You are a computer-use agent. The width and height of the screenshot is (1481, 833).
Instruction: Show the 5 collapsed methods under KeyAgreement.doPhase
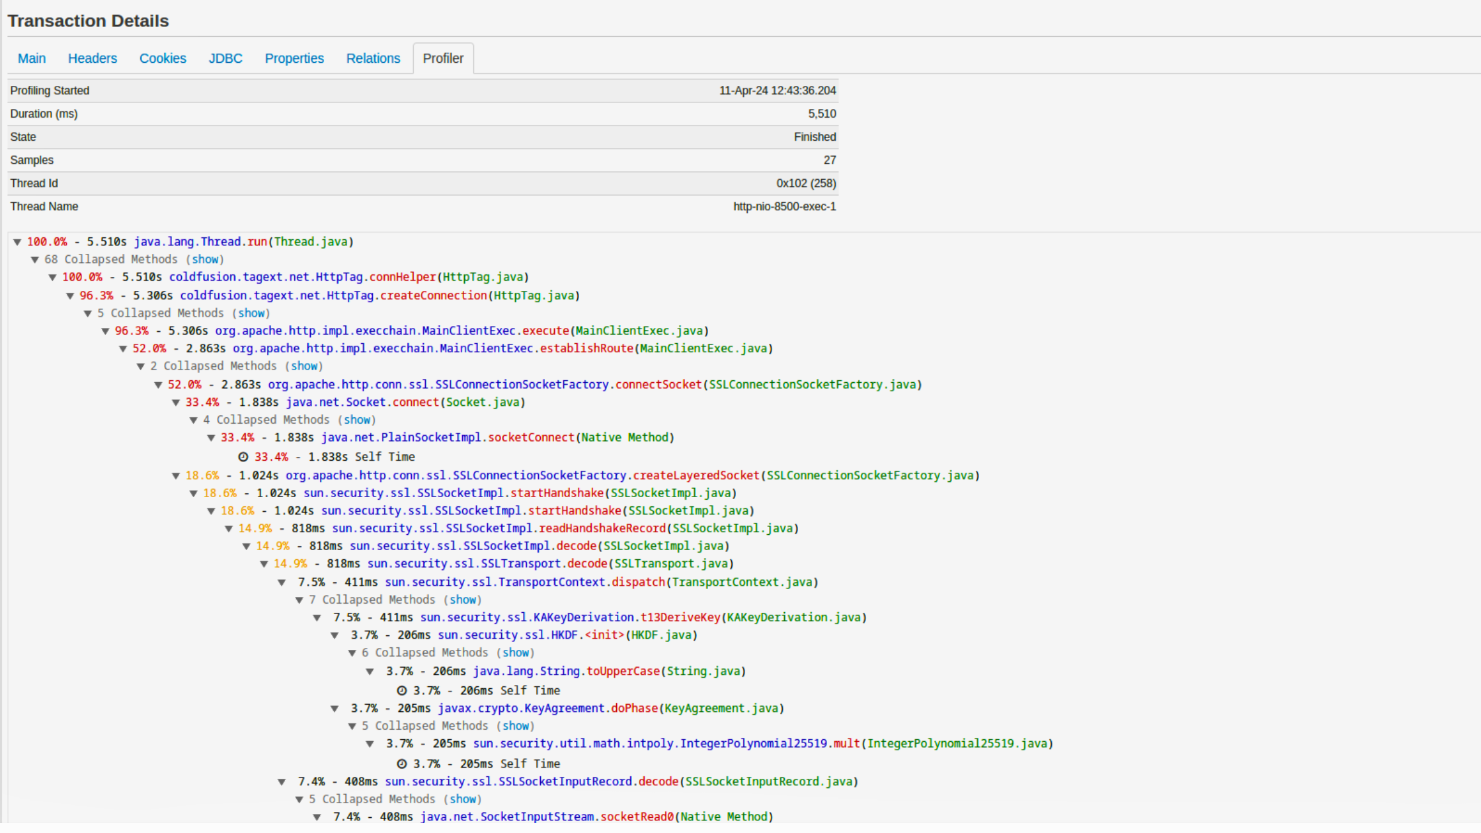pyautogui.click(x=516, y=726)
